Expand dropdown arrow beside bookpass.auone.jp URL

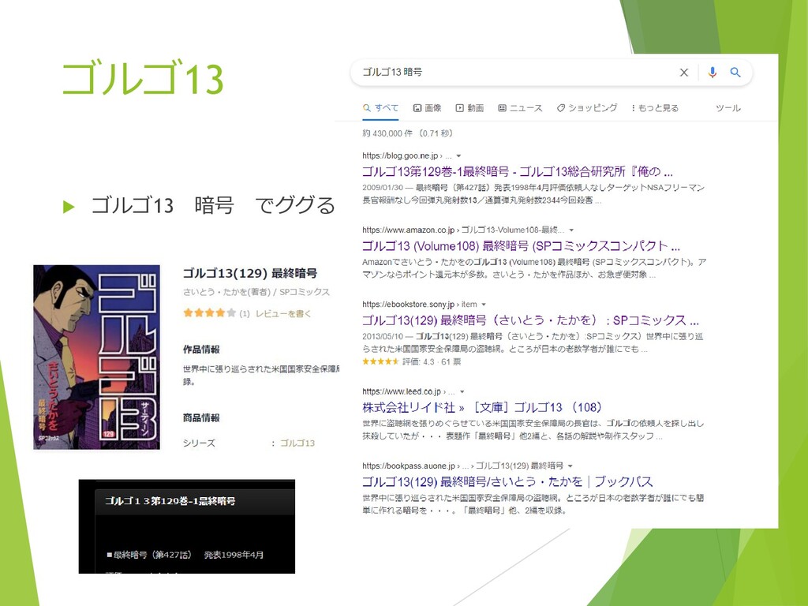click(570, 466)
